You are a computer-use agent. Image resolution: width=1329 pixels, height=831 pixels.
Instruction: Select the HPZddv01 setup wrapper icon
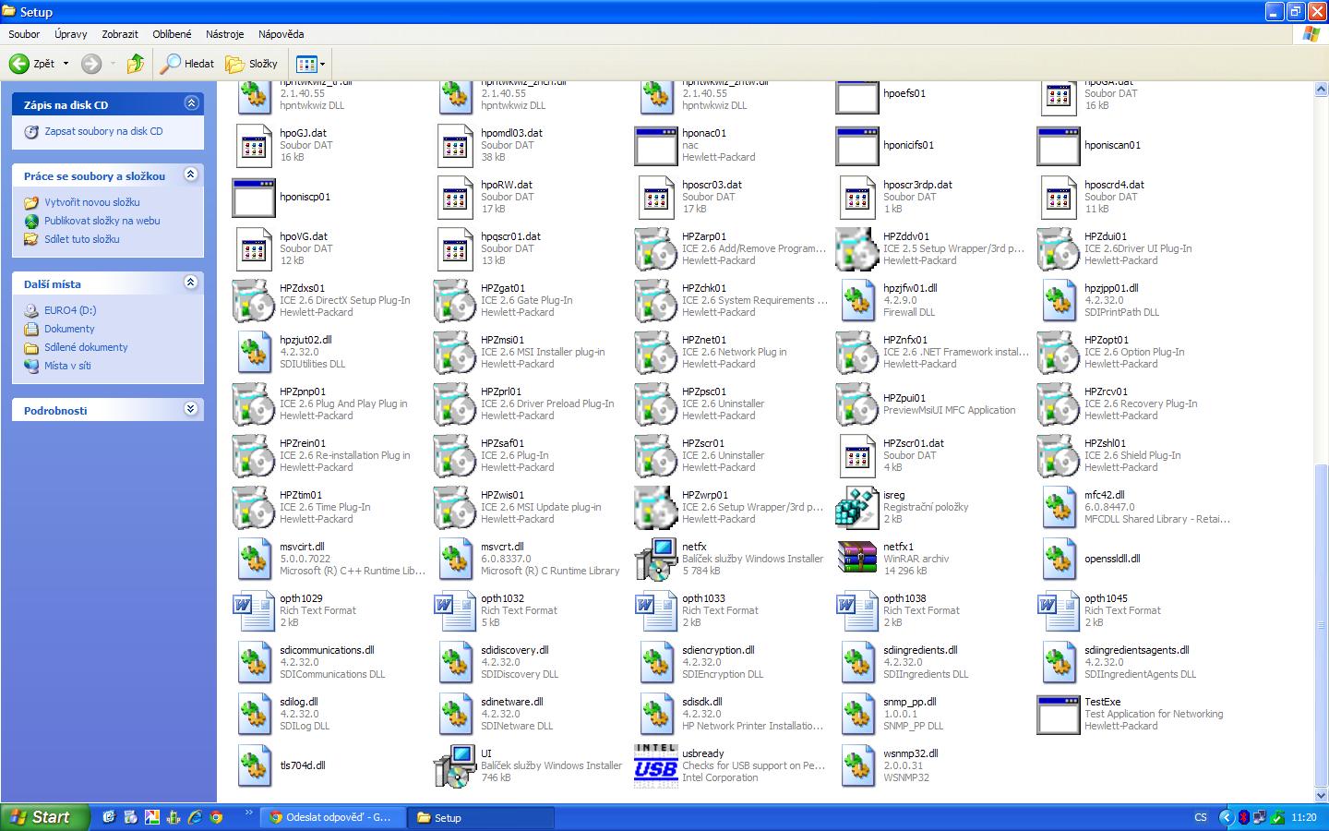point(857,249)
